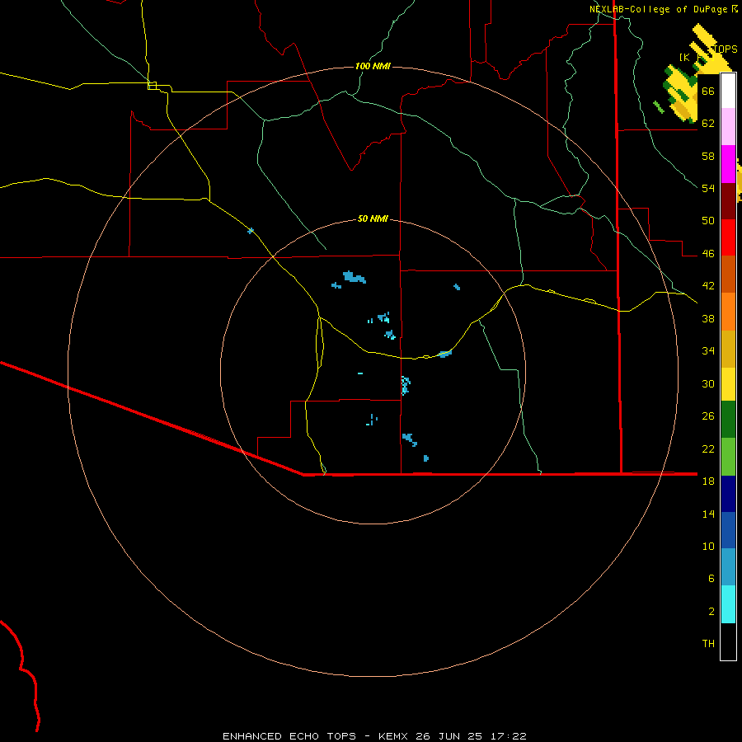Click the '54' legend value
Screen dimensions: 742x742
(x=708, y=188)
